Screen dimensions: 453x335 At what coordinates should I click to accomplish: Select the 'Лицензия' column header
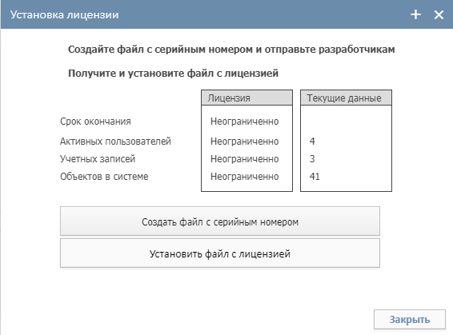pyautogui.click(x=247, y=98)
